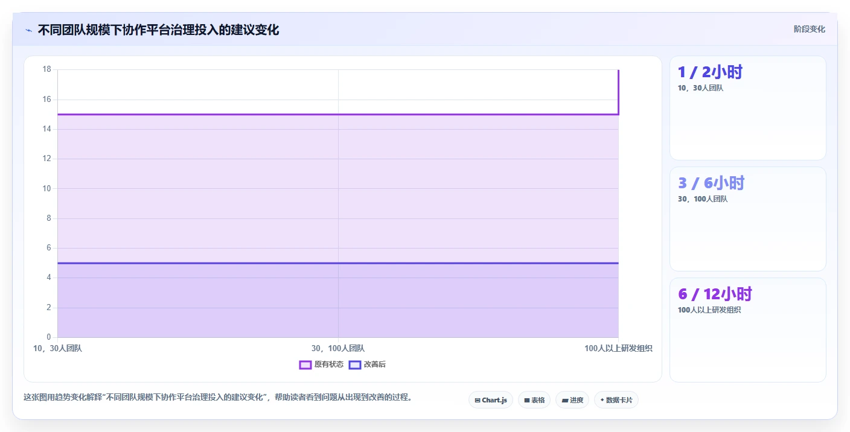Click the 阶段变化 label in header
The width and height of the screenshot is (850, 432).
[x=809, y=30]
